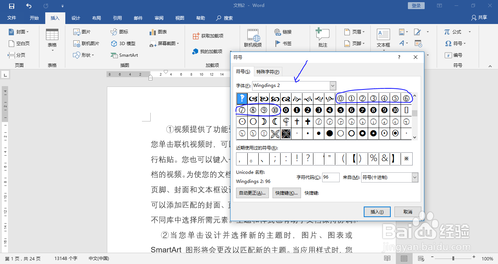498x264 pixels.
Task: Switch to the Home (开始) tab
Action: pos(34,18)
